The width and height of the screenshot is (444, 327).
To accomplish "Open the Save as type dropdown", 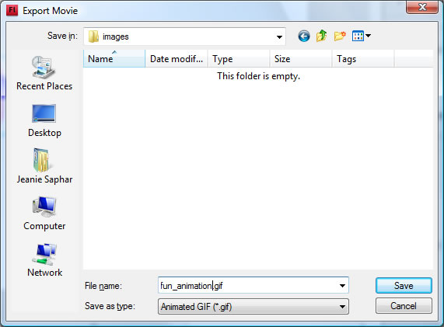I will pos(253,306).
